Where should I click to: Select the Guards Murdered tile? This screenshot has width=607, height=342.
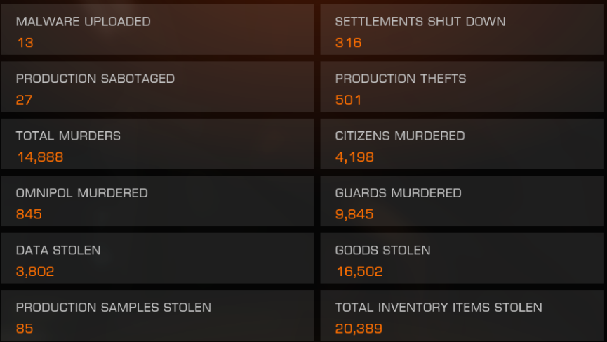pos(462,201)
